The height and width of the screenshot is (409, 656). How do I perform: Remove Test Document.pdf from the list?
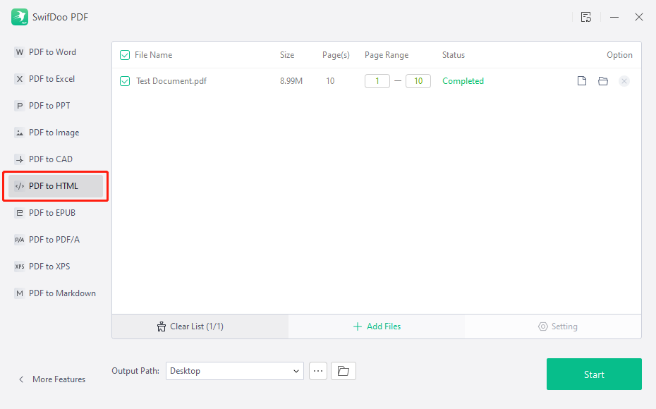coord(624,81)
